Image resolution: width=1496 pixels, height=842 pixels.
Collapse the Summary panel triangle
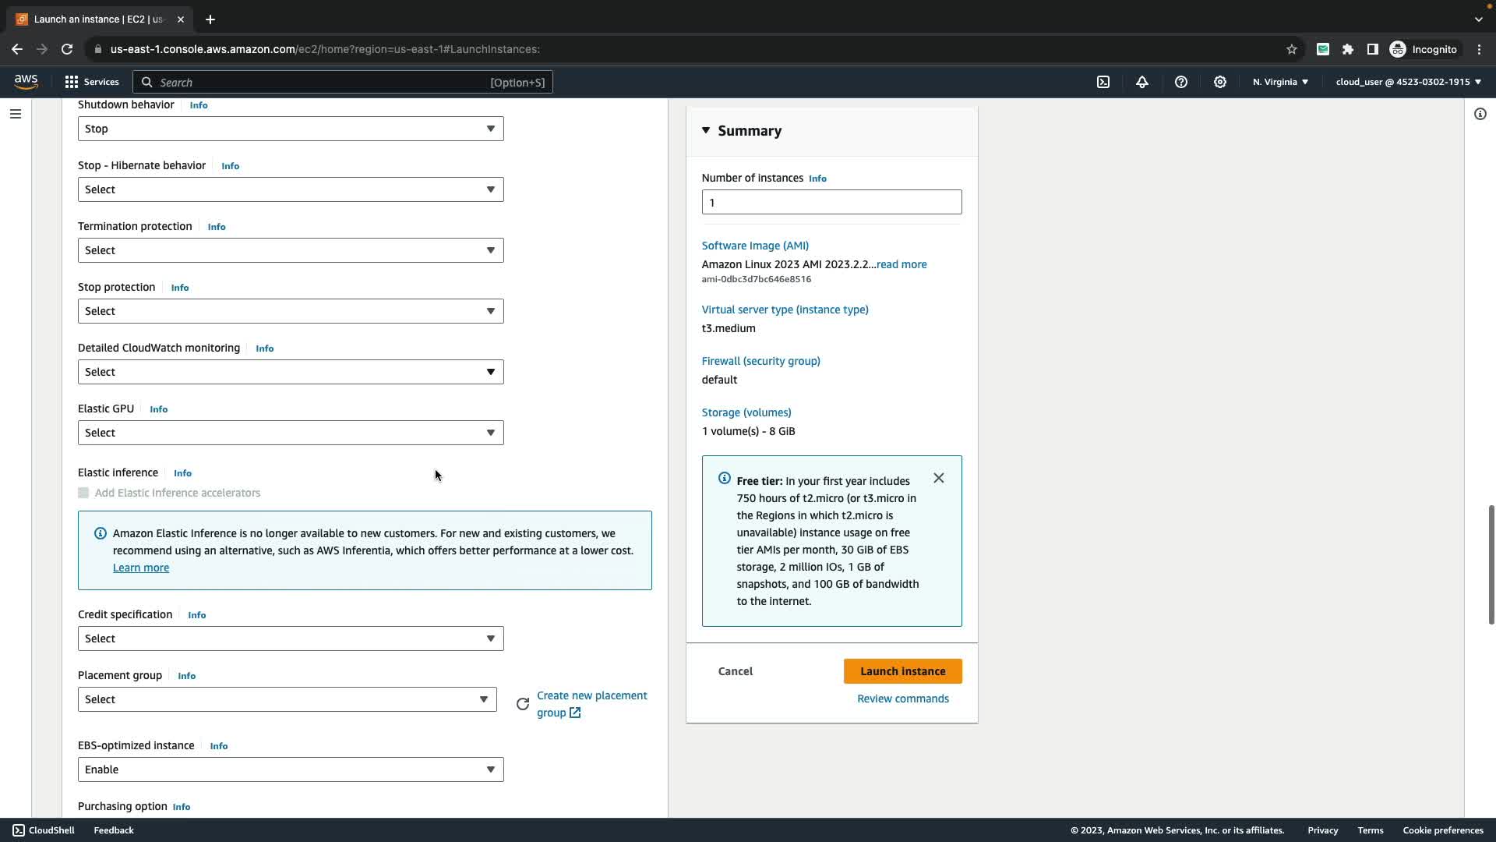tap(706, 130)
